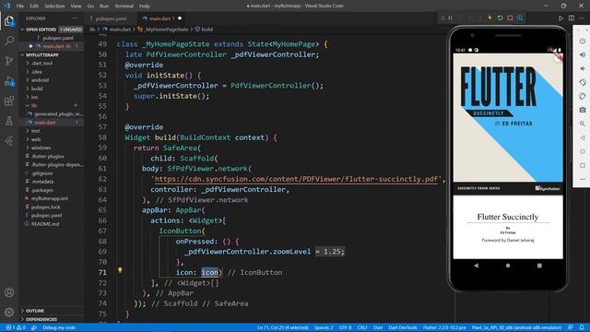Viewport: 590px width, 332px height.
Task: Click 'CRLF' line ending in status bar
Action: click(362, 327)
